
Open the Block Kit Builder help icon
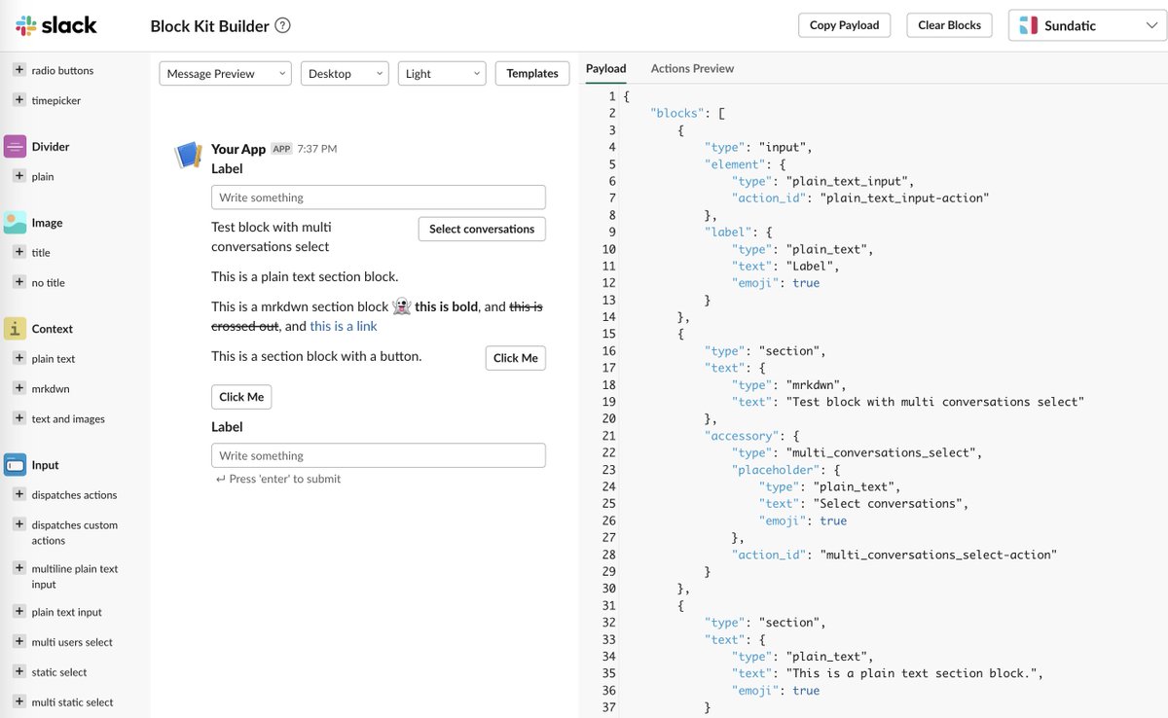point(282,26)
